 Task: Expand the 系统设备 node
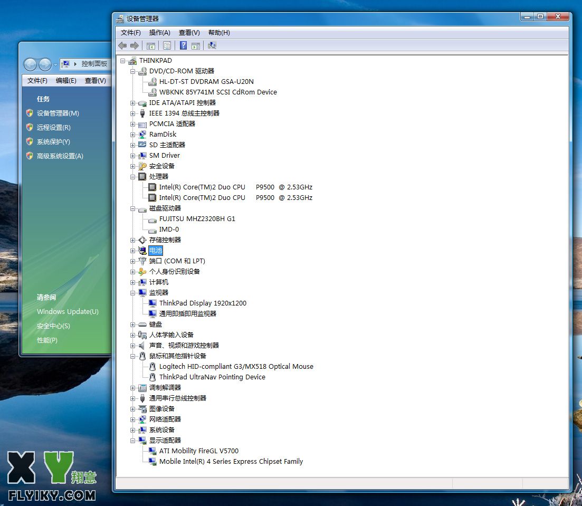click(x=132, y=430)
